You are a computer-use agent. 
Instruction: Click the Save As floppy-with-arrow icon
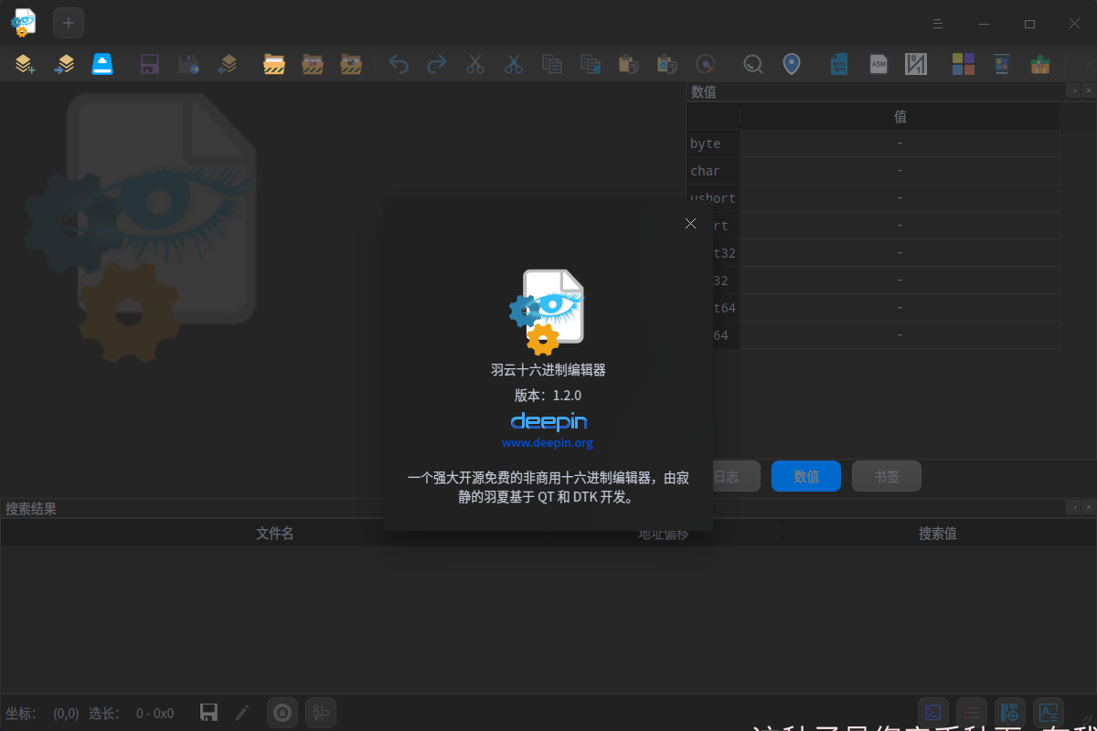click(x=188, y=64)
